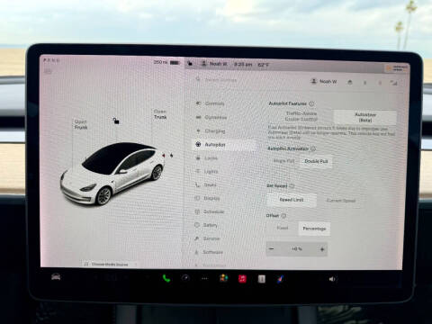This screenshot has width=432, height=324.
Task: Choose Double Pull activation
Action: 316,161
